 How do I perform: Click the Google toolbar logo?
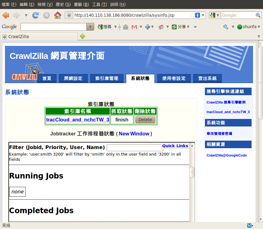[x=9, y=27]
